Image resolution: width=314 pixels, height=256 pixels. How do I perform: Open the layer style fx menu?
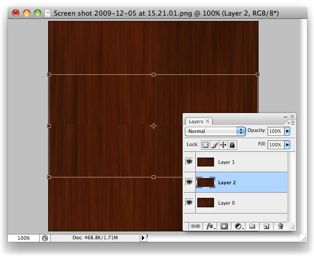coord(210,227)
